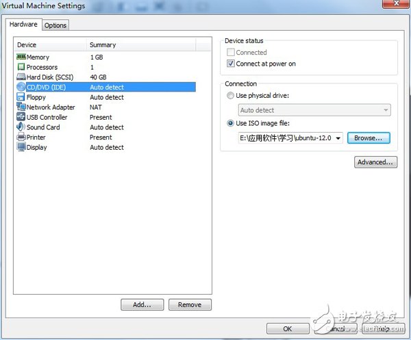
Task: Remove the selected device with Remove button
Action: click(190, 304)
